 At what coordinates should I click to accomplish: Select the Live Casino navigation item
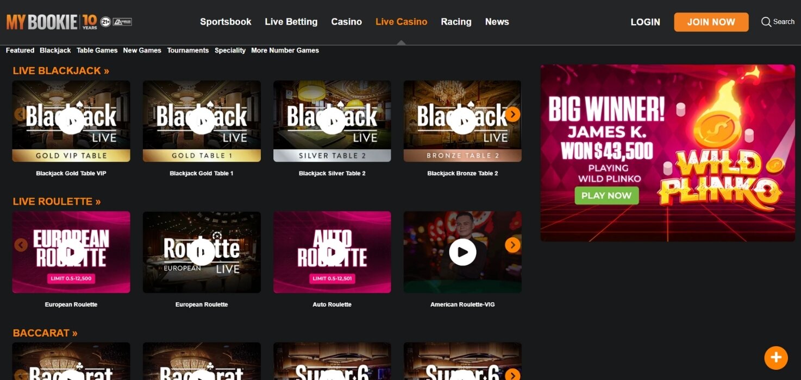click(x=401, y=22)
